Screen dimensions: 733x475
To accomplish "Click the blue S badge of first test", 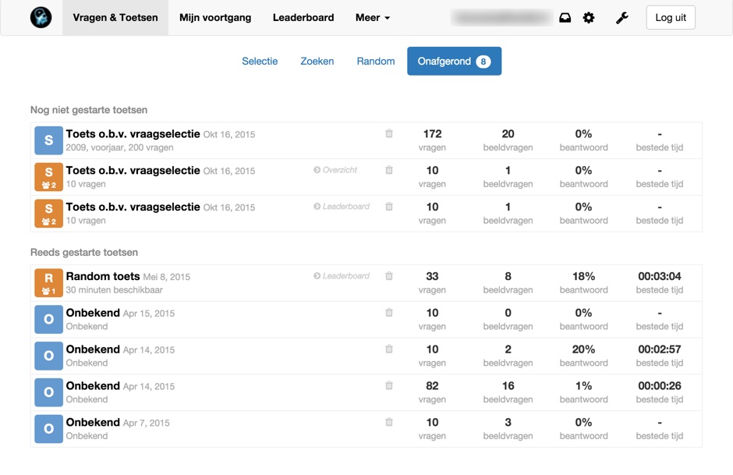I will click(48, 140).
